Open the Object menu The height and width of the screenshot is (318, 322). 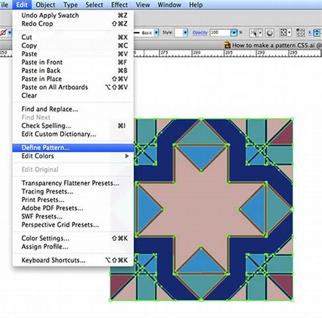45,5
